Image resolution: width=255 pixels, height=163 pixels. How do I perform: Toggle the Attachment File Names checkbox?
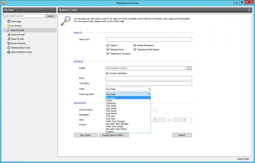tap(135, 49)
